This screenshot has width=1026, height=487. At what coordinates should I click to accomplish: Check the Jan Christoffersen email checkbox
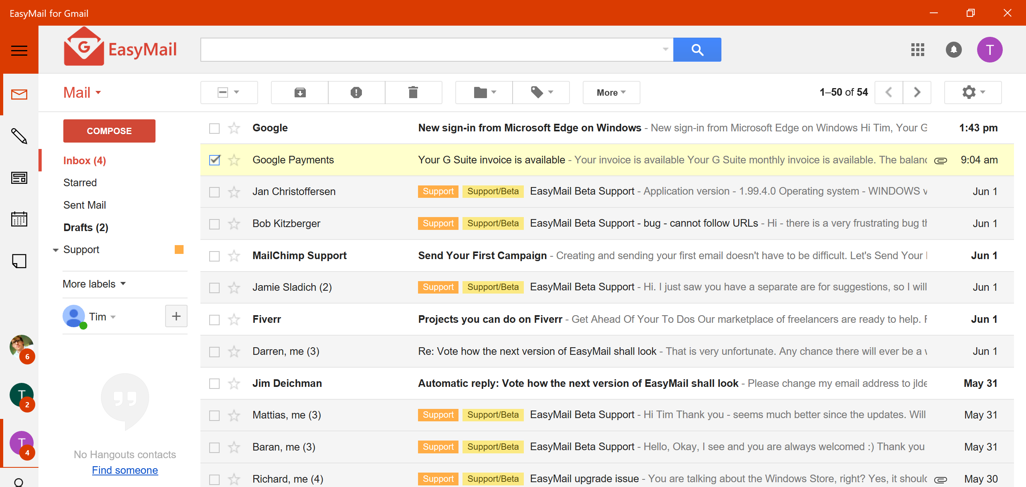214,191
